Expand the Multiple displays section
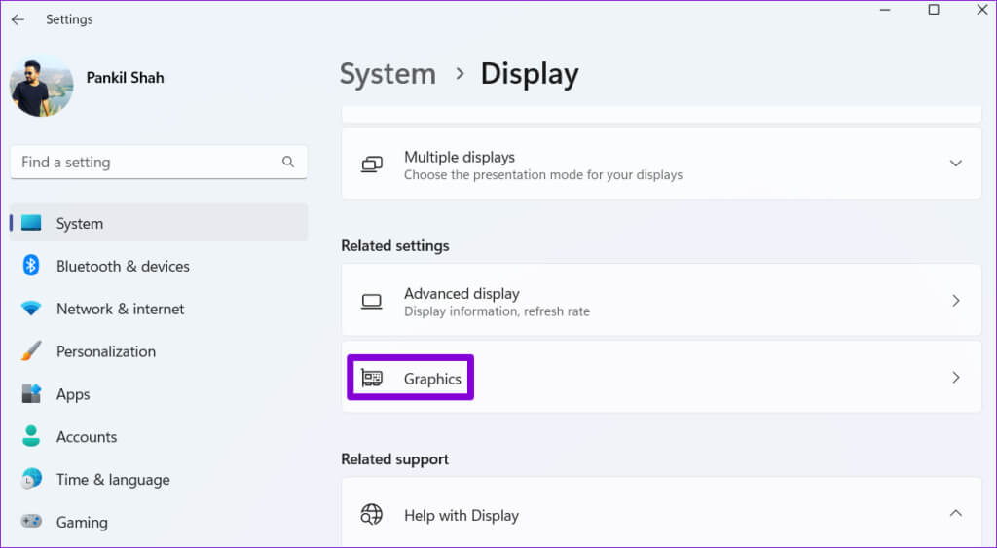The image size is (997, 548). pos(955,164)
